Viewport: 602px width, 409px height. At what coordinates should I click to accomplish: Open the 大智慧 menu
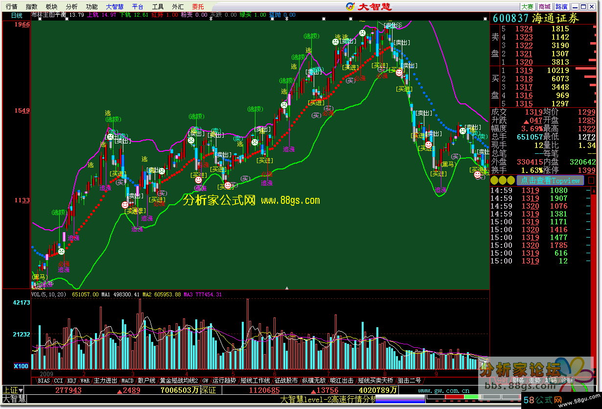pos(115,6)
